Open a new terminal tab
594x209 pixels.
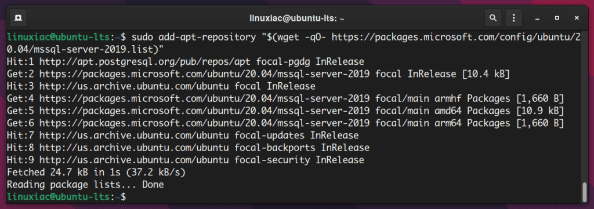[18, 18]
